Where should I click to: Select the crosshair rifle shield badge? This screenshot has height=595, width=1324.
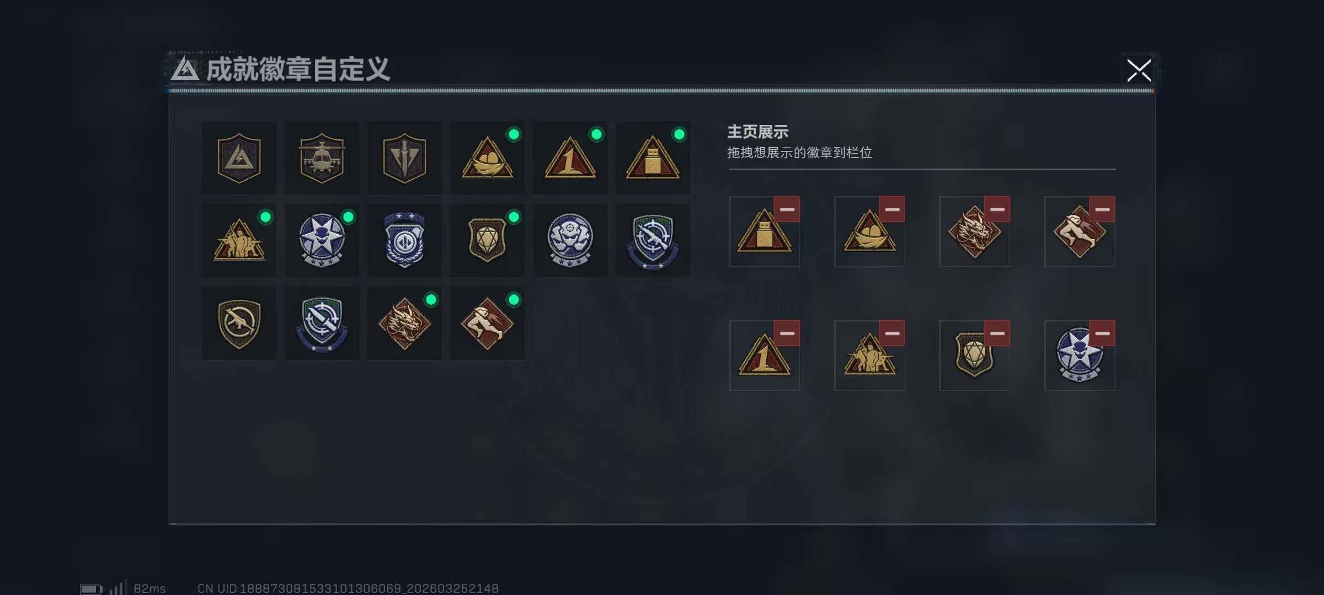(x=653, y=241)
